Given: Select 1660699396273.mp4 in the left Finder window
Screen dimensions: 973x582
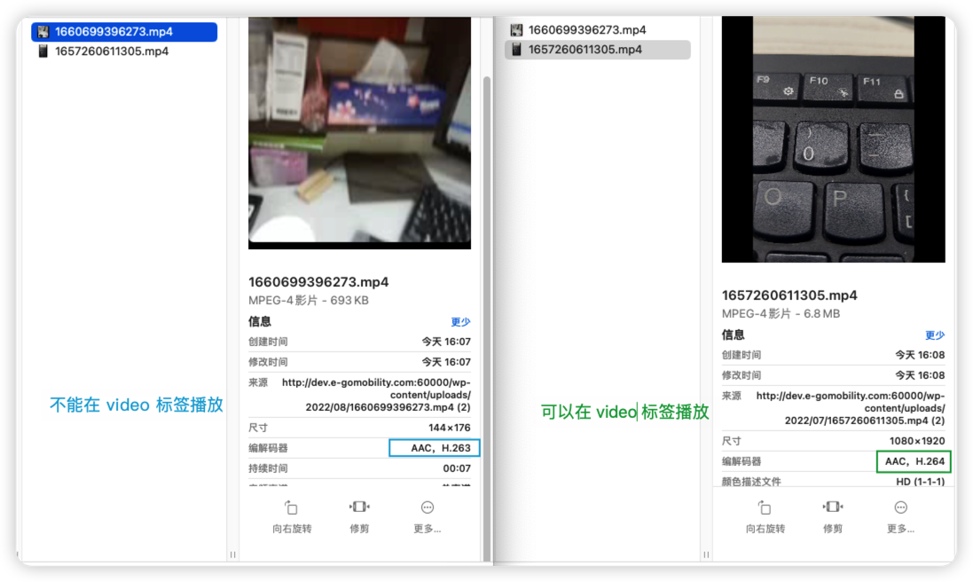Looking at the screenshot, I should tap(124, 32).
